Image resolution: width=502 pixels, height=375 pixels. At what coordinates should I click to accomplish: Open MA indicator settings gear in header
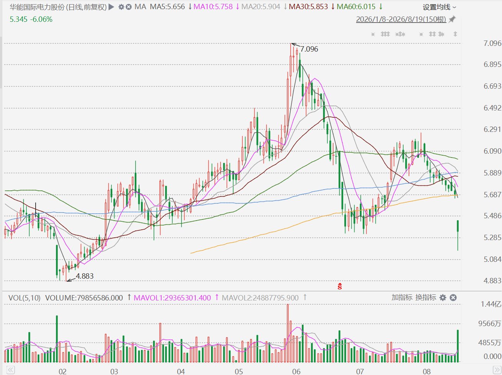[121, 7]
